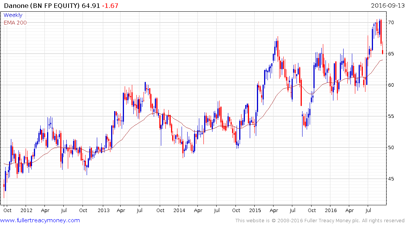Click the copyright notice text
This screenshot has height=226, width=405.
pos(320,221)
